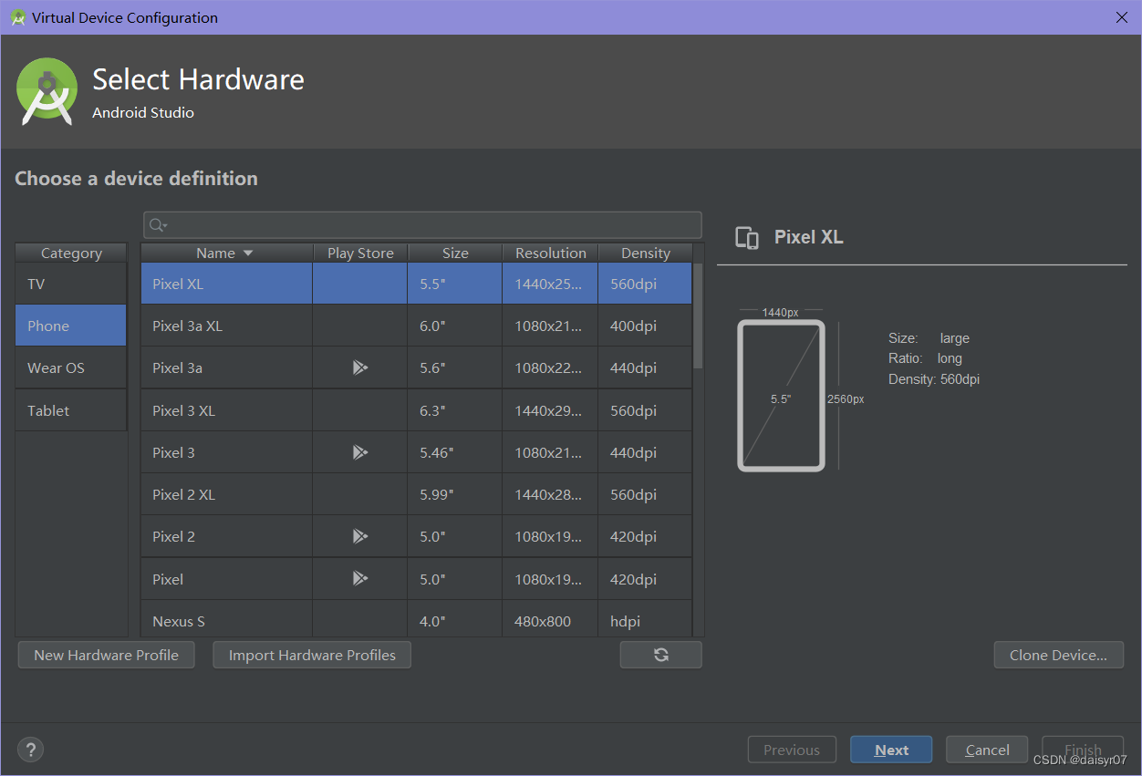Viewport: 1142px width, 776px height.
Task: Click the Clone Device button
Action: pos(1058,655)
